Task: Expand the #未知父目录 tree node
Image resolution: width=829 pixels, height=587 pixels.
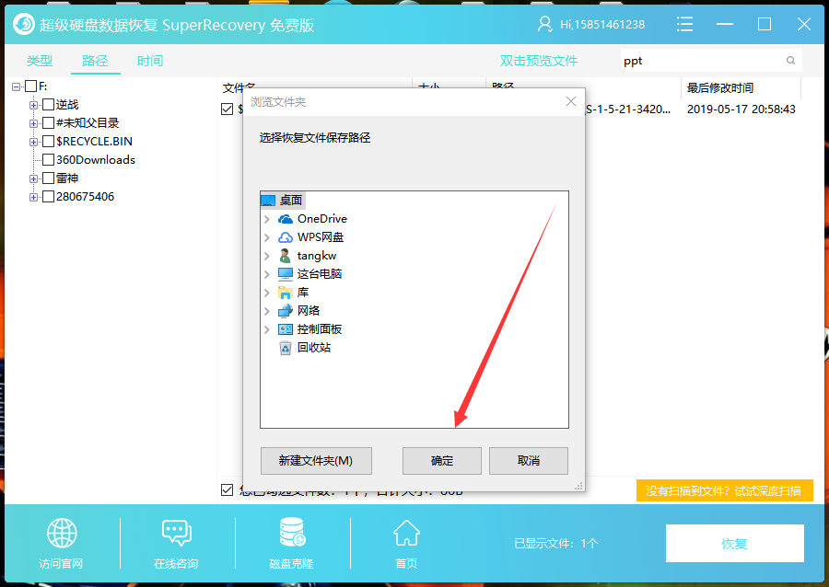Action: (33, 123)
